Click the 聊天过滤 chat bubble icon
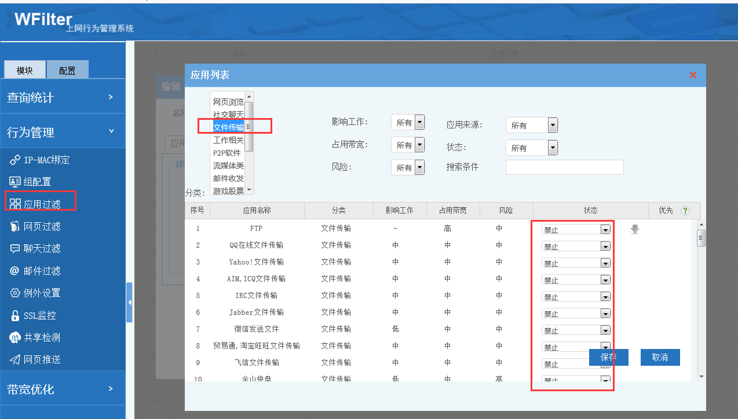The height and width of the screenshot is (419, 738). (x=15, y=248)
